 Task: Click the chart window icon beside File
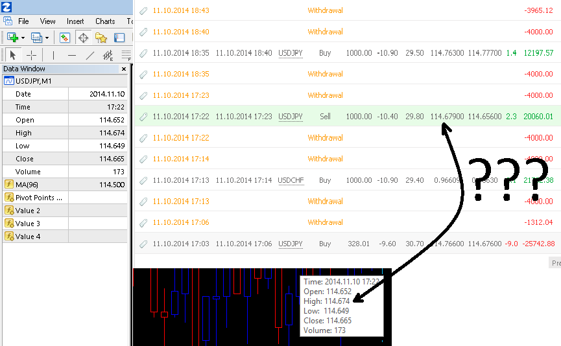8,21
